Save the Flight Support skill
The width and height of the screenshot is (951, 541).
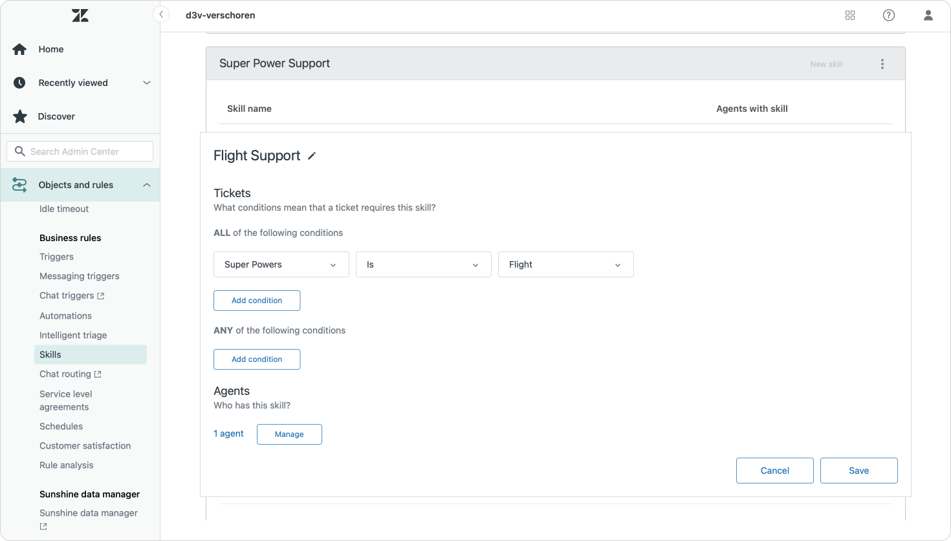tap(859, 471)
